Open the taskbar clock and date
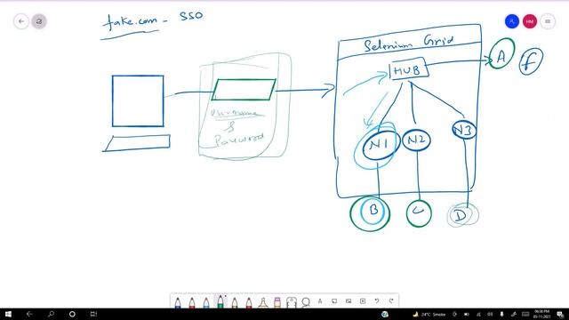569x320 pixels. pyautogui.click(x=541, y=314)
